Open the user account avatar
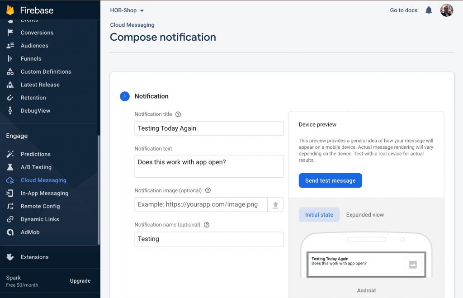This screenshot has width=463, height=298. coord(446,10)
